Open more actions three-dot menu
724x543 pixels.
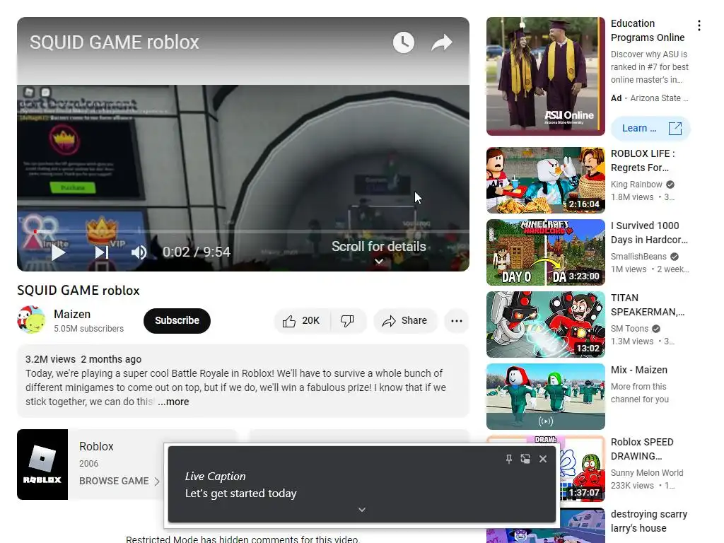pos(457,320)
